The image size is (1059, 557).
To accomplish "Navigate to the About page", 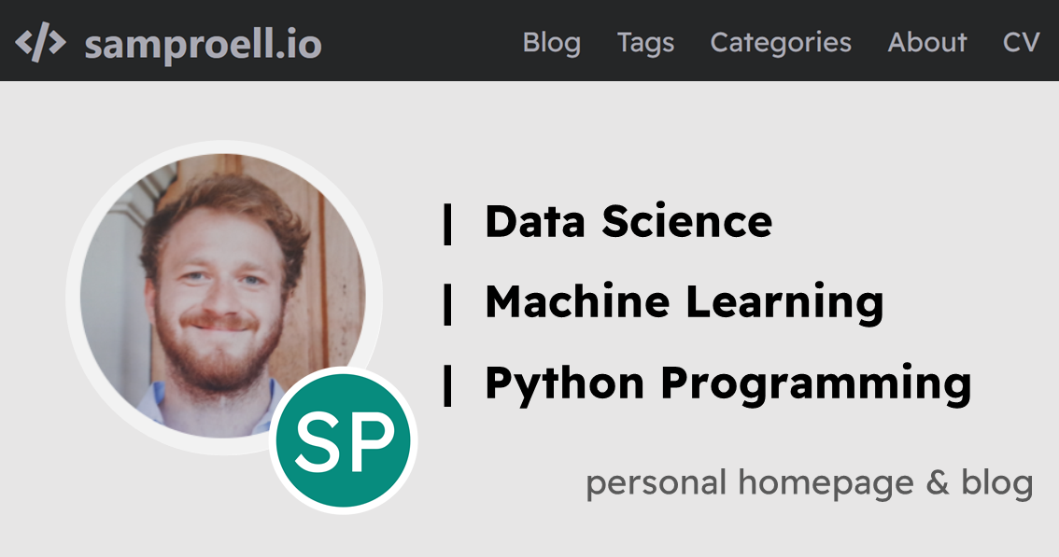I will click(927, 41).
